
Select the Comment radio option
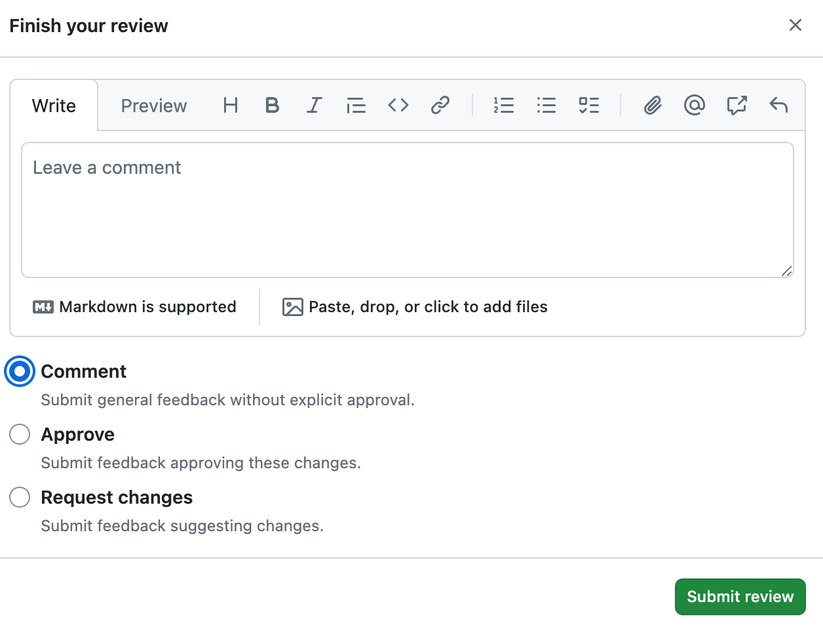[x=20, y=372]
